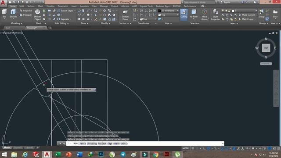This screenshot has width=281, height=158.
Task: Open the workspace switching gear in status bar
Action: 253,148
